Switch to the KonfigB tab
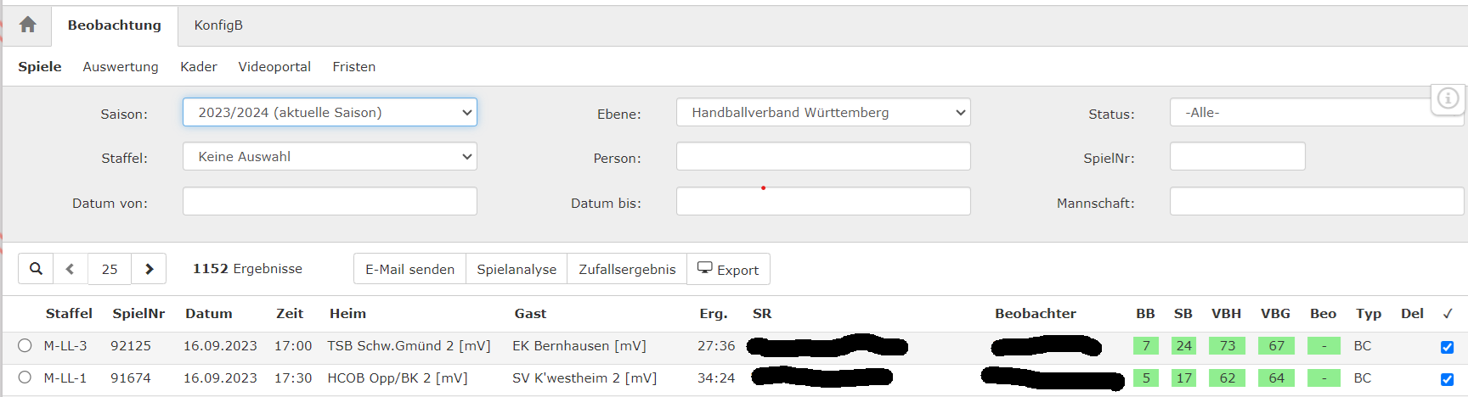Image resolution: width=1468 pixels, height=397 pixels. (218, 25)
